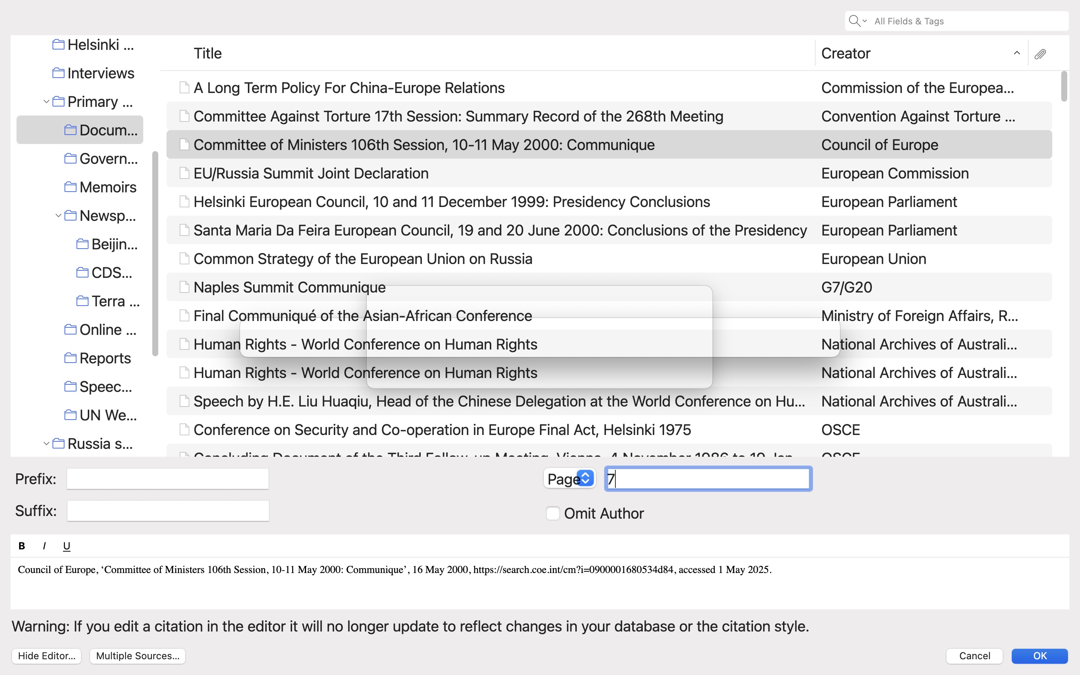The image size is (1080, 675).
Task: Click the Italic formatting icon
Action: (44, 546)
